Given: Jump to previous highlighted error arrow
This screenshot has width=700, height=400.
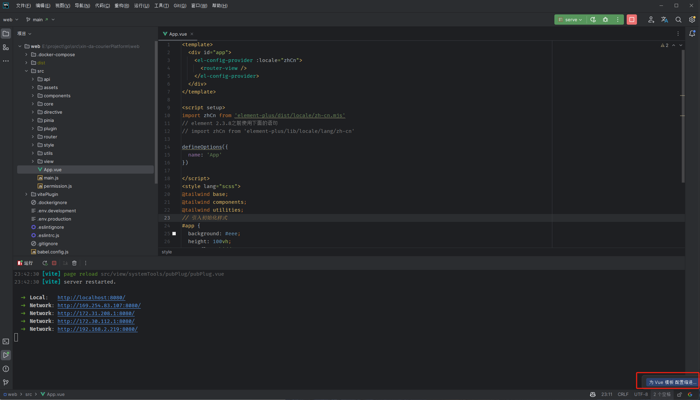Looking at the screenshot, I should tap(674, 45).
